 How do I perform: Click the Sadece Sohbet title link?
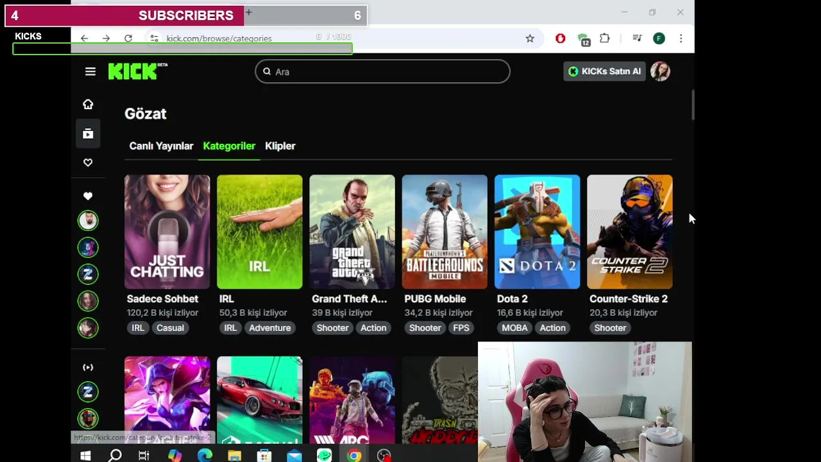pyautogui.click(x=162, y=298)
